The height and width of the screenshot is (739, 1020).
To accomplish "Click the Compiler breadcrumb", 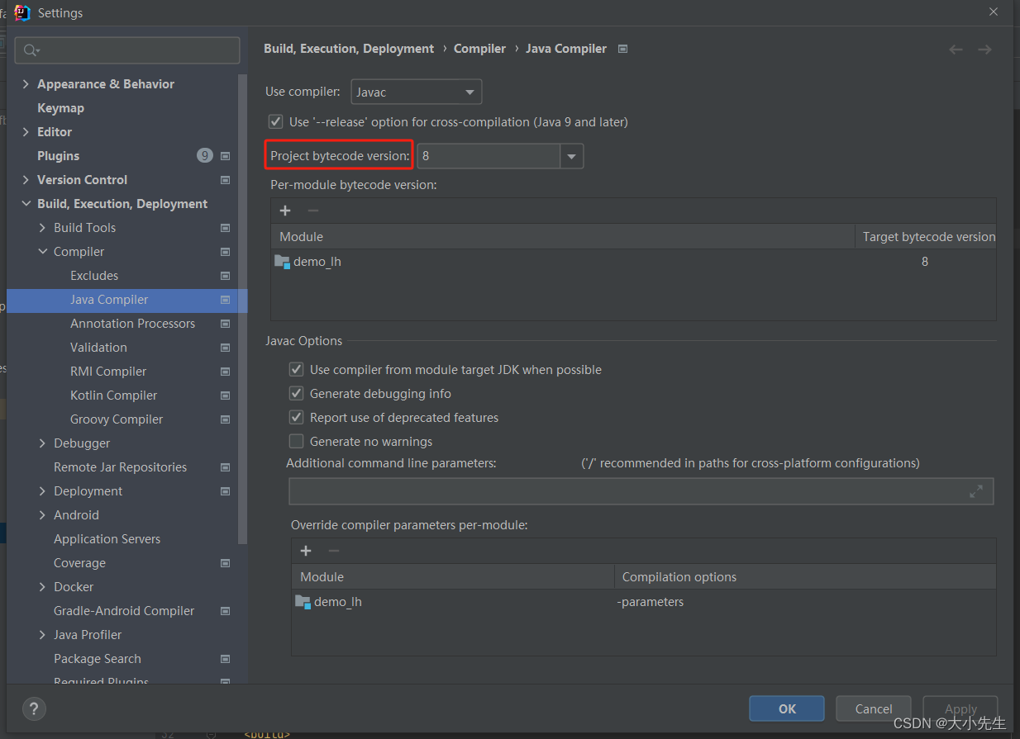I will (x=479, y=49).
